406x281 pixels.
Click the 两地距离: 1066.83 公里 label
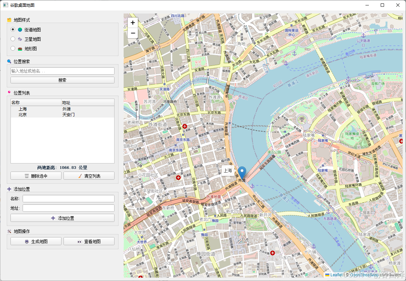coord(62,168)
